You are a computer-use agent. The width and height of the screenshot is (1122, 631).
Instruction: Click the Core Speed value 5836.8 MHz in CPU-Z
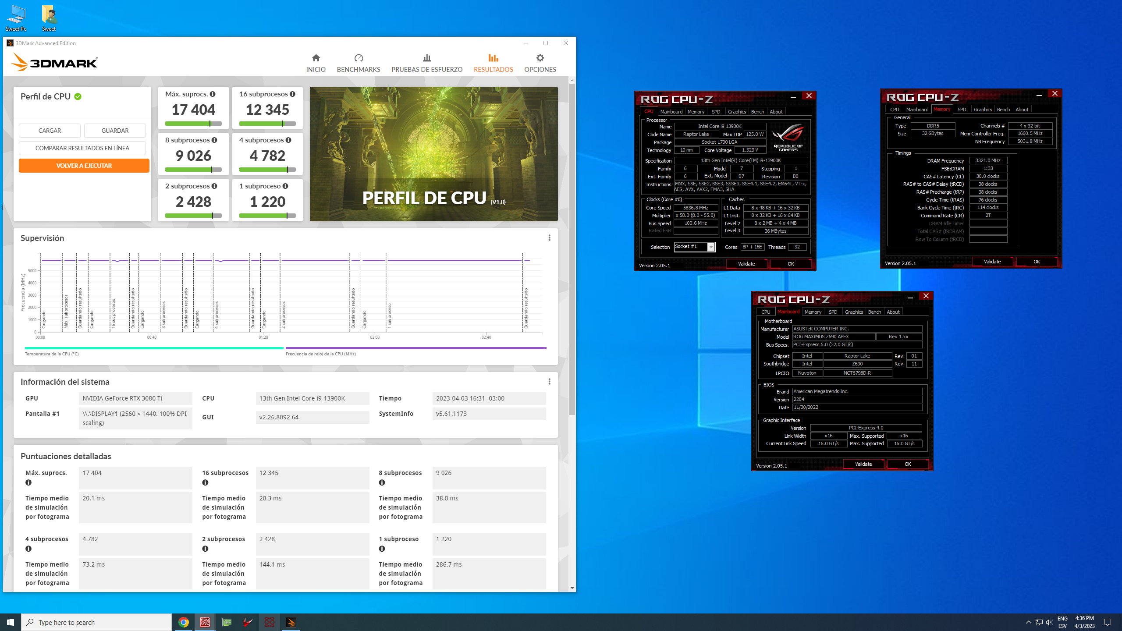(696, 208)
